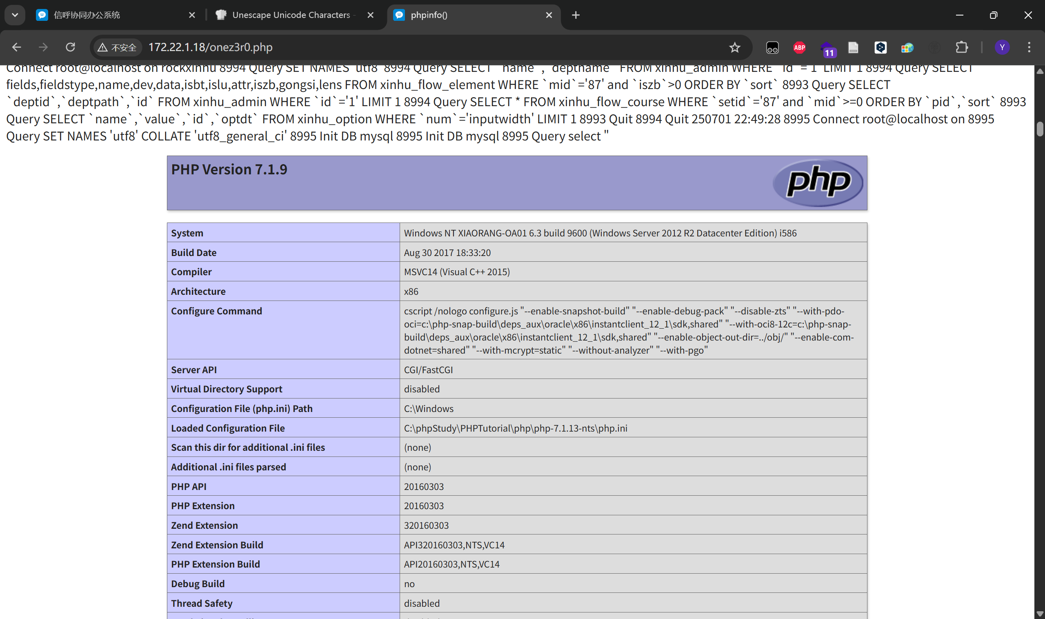Image resolution: width=1045 pixels, height=619 pixels.
Task: Click the address bar URL field
Action: point(417,47)
